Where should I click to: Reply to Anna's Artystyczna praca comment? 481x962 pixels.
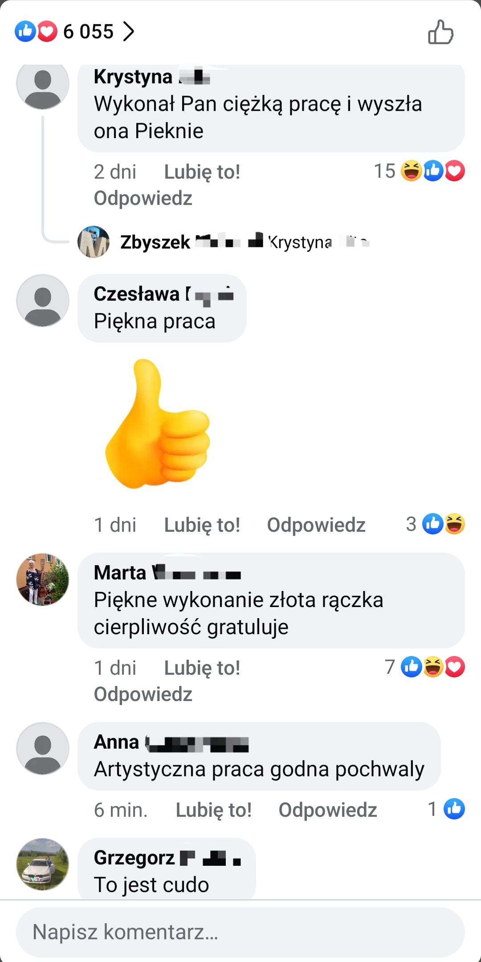pyautogui.click(x=328, y=810)
